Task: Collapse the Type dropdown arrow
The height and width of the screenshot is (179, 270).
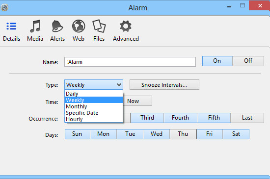Action: 119,85
